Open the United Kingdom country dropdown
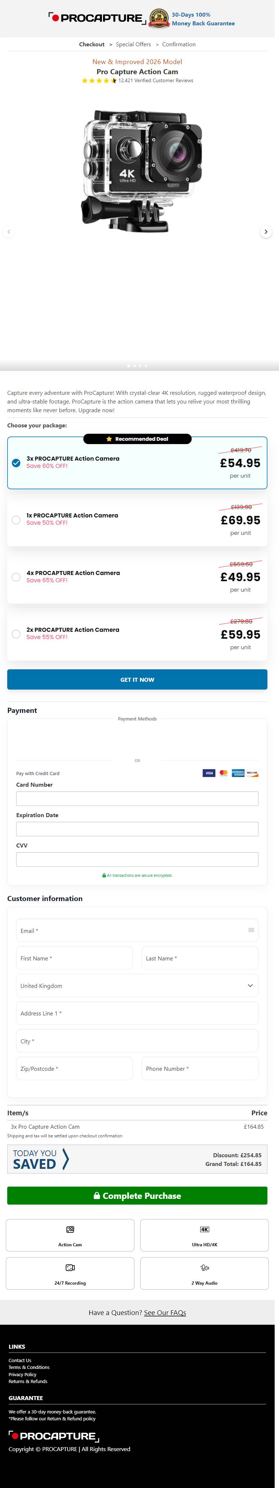The height and width of the screenshot is (1488, 279). click(x=137, y=985)
